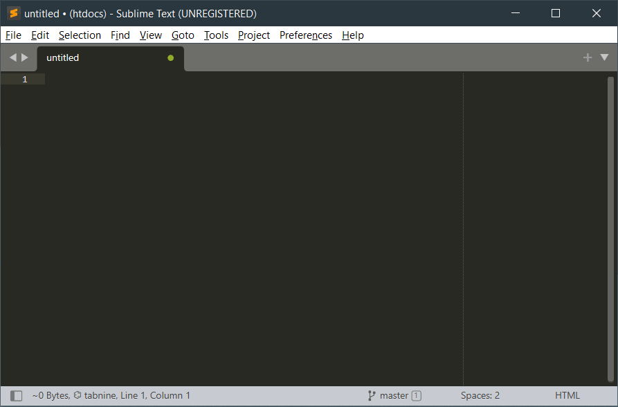
Task: Go to next tab with right arrow
Action: (25, 57)
